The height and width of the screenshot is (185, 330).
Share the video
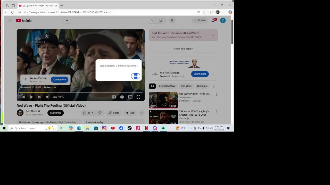click(114, 113)
